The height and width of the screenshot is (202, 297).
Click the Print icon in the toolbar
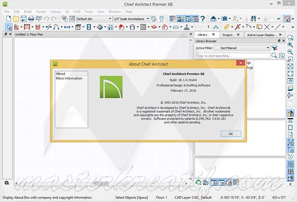tap(31, 19)
